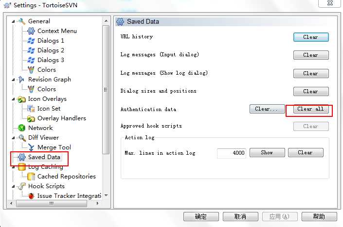The height and width of the screenshot is (227, 343).
Task: Select Merge Tool in the tree
Action: (54, 147)
